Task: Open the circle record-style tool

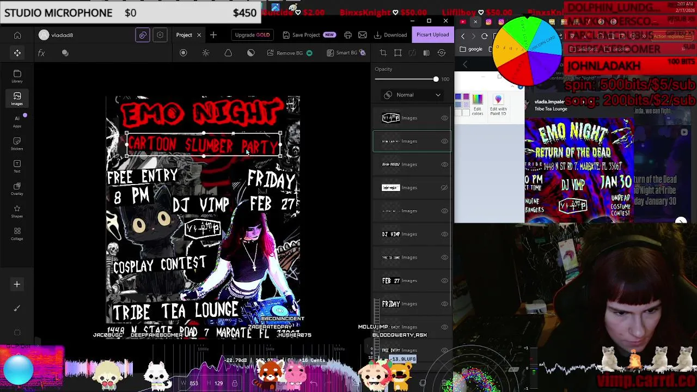Action: tap(184, 53)
